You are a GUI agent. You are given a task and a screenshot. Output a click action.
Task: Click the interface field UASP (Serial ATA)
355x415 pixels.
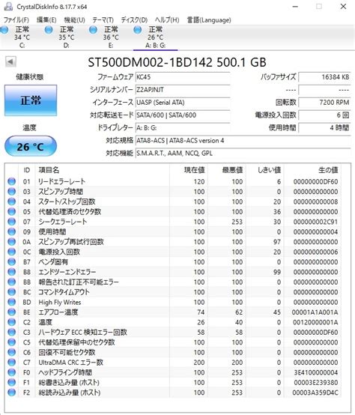(183, 103)
